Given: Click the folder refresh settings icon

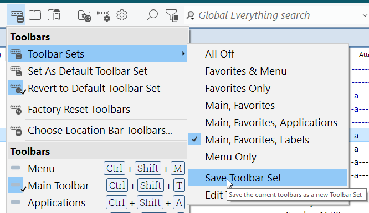Looking at the screenshot, I should (84, 15).
